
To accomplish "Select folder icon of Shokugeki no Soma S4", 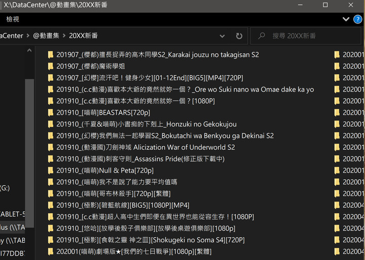I will pos(51,240).
